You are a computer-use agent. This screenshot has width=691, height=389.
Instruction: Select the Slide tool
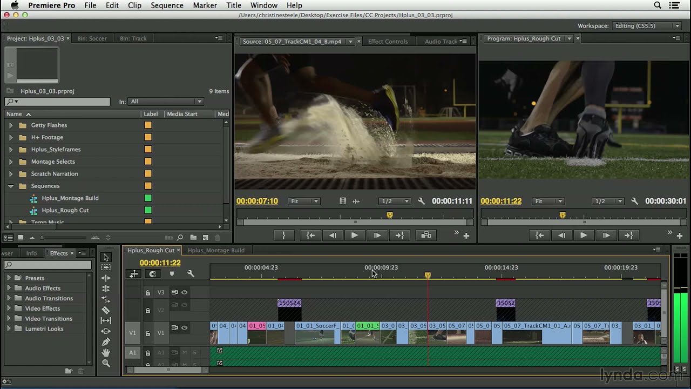(106, 331)
